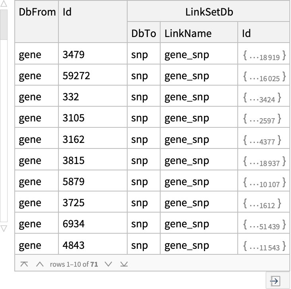The image size is (291, 289).
Task: Jump to the last rows of dataset
Action: [124, 264]
